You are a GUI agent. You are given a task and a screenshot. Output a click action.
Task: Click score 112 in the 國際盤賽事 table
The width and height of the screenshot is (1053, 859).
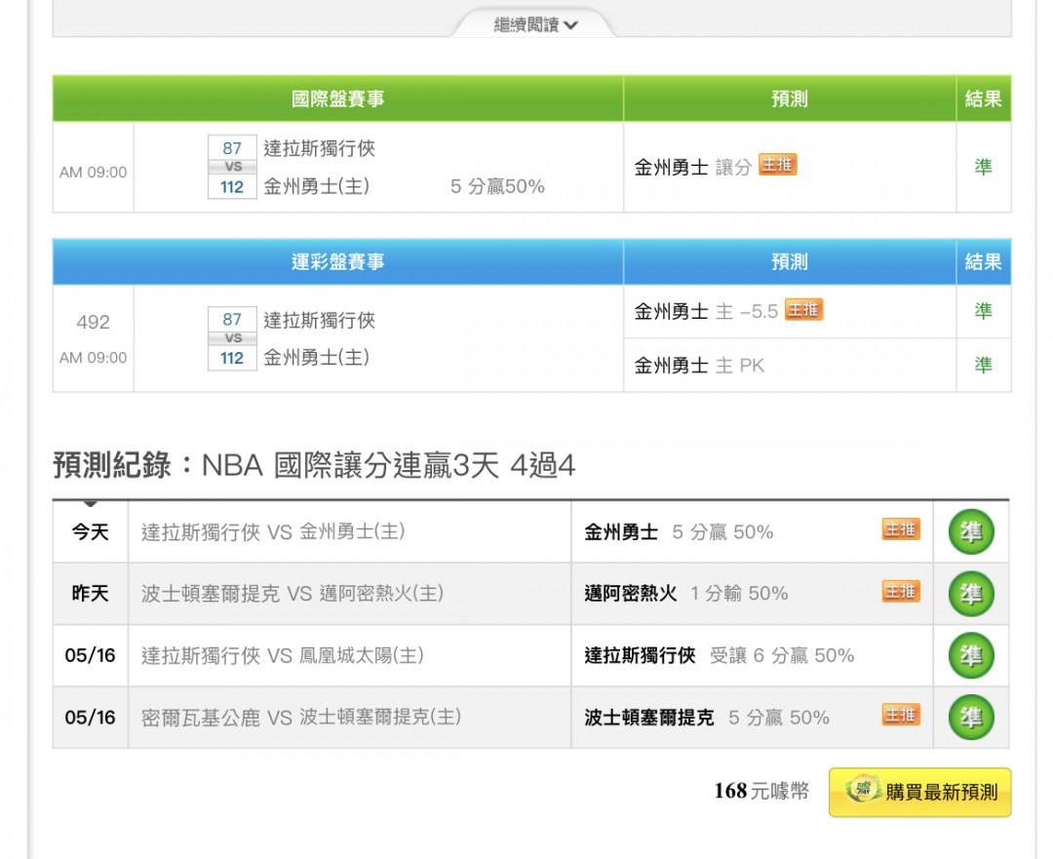point(232,186)
